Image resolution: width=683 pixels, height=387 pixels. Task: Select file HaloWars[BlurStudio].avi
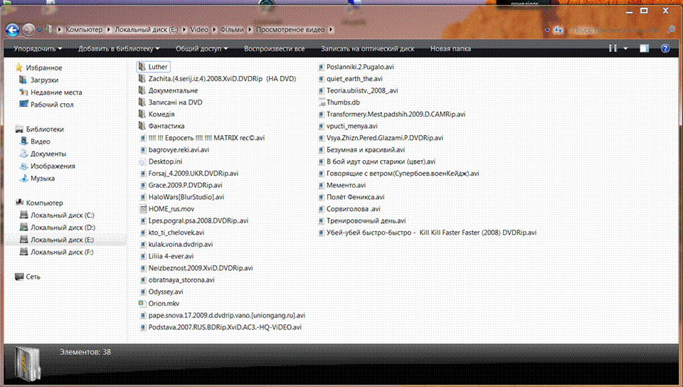pyautogui.click(x=186, y=197)
